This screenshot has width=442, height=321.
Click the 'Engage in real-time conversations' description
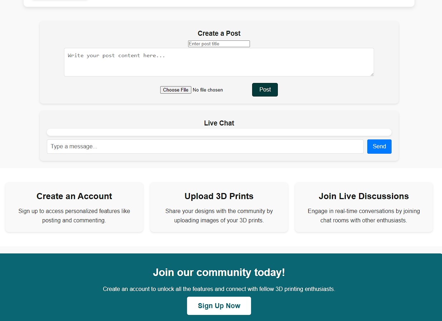click(364, 216)
